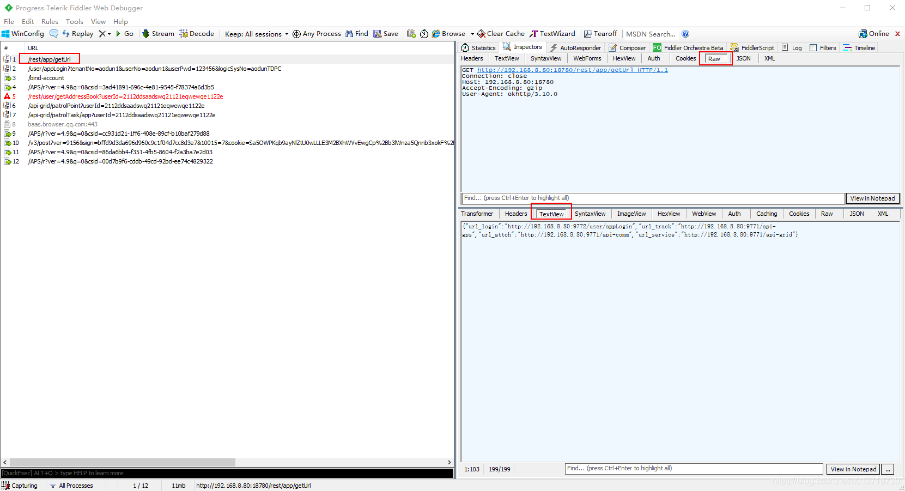
Task: Click the camera screenshot icon
Action: pos(411,34)
